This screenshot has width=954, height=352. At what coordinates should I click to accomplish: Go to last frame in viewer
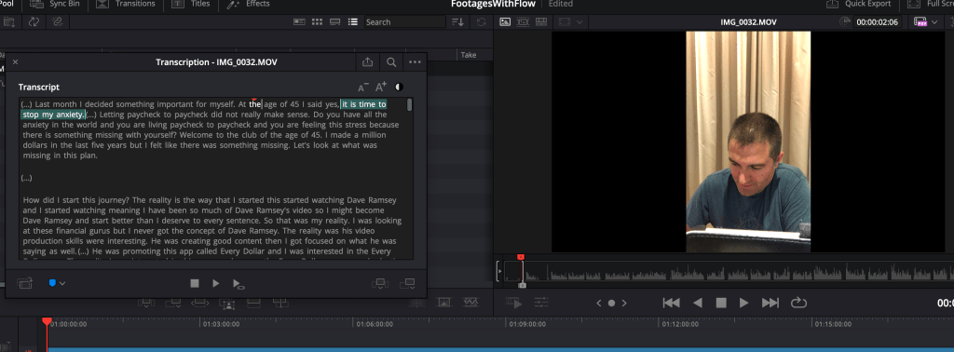[770, 303]
